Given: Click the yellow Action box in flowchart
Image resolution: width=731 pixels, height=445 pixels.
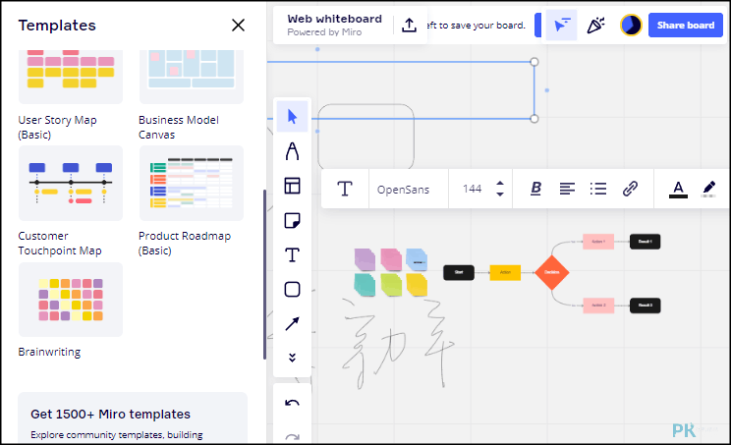Looking at the screenshot, I should (x=505, y=272).
